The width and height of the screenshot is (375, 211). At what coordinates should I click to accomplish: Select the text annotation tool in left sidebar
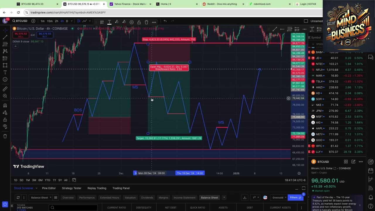(x=5, y=72)
